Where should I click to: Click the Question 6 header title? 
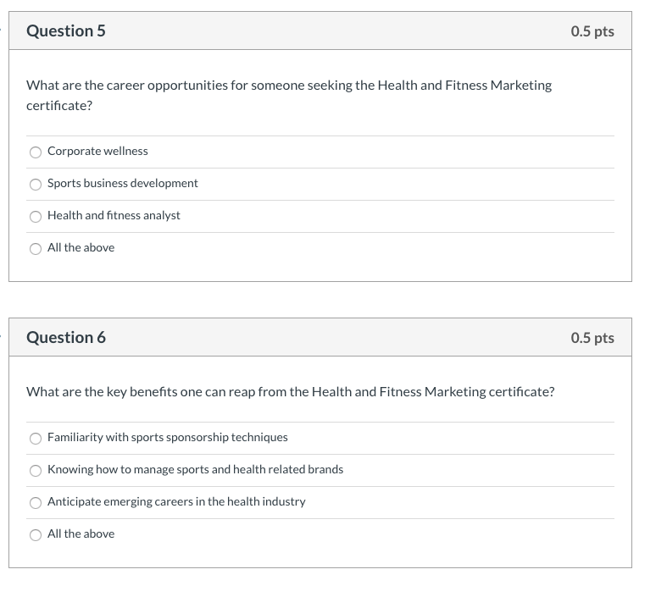(66, 337)
